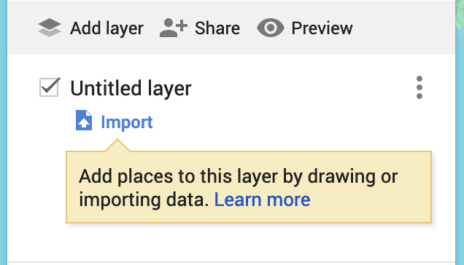Click the tooltip arrow pointer under Import
464x265 pixels.
(x=117, y=145)
